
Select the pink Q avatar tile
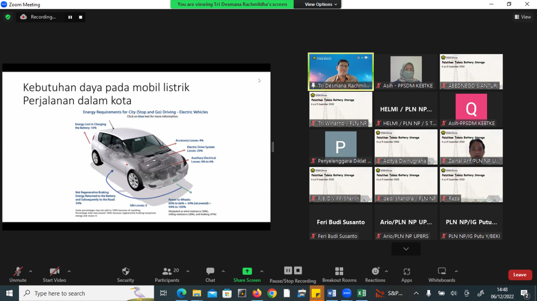pyautogui.click(x=471, y=109)
